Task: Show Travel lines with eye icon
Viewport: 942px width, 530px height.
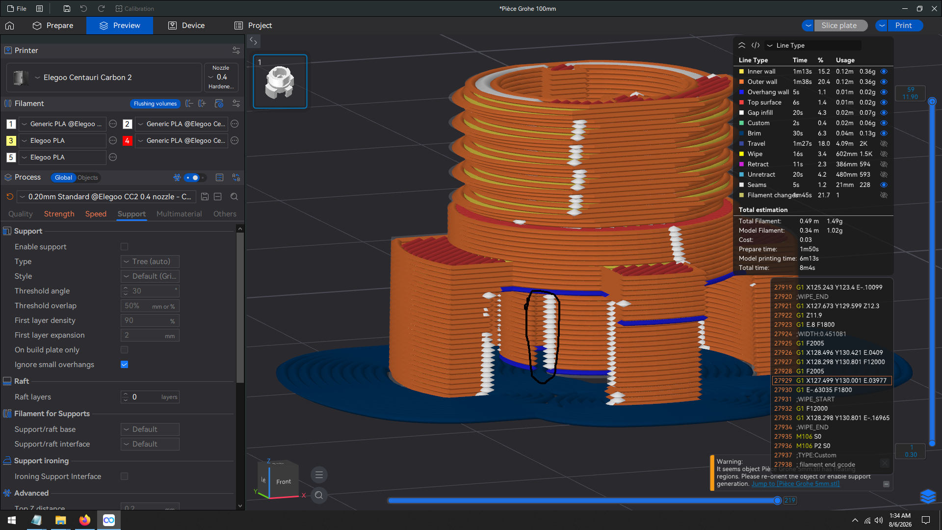Action: point(884,144)
